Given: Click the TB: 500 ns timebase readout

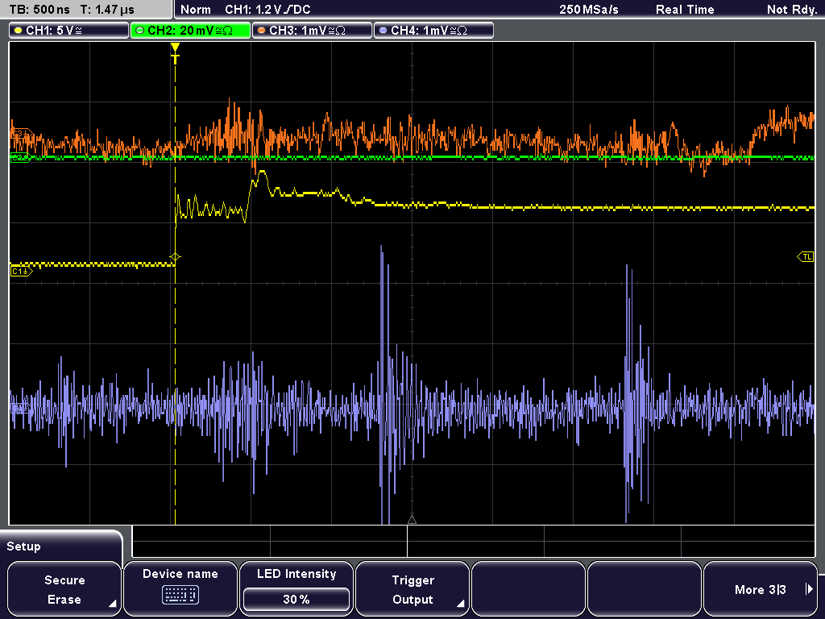Looking at the screenshot, I should pyautogui.click(x=39, y=10).
